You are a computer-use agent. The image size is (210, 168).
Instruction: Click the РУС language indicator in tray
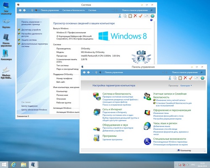(193, 165)
